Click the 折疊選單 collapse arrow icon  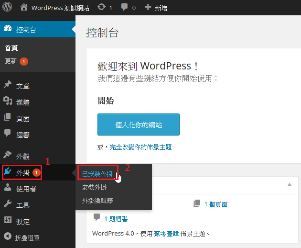8,236
